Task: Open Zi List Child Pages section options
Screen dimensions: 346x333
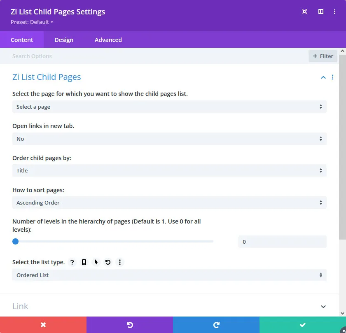Action: click(x=333, y=77)
